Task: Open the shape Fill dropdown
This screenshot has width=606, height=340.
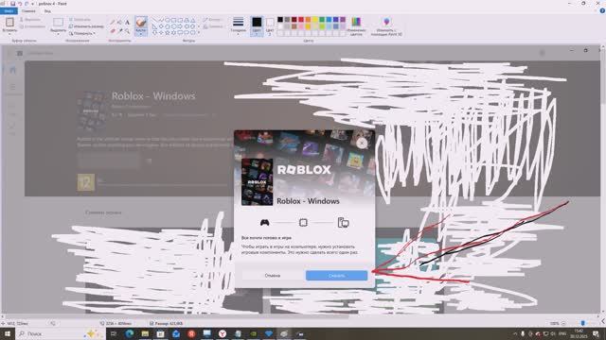Action: (x=213, y=26)
